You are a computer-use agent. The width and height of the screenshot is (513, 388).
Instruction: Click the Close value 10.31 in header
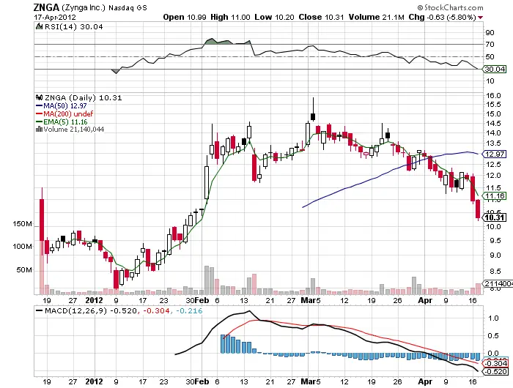(334, 18)
